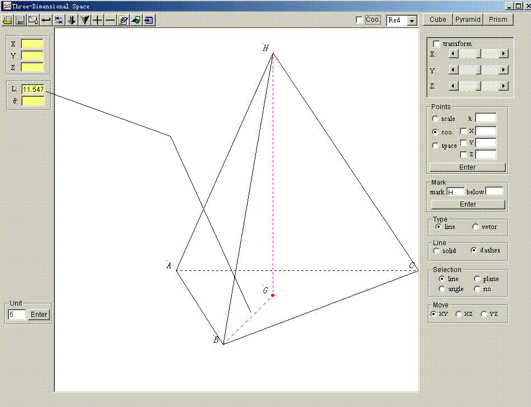Select YZ move plane radio
531x407 pixels.
[x=484, y=314]
